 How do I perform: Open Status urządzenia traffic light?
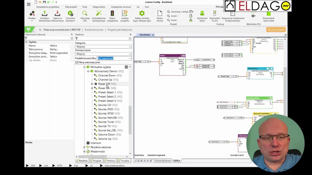point(112,14)
